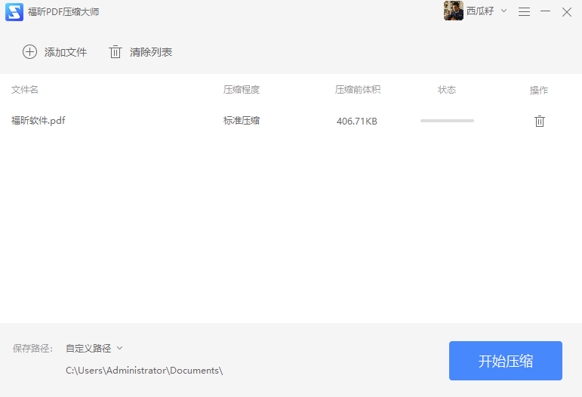Image resolution: width=582 pixels, height=397 pixels.
Task: Open the hamburger menu in title bar
Action: 524,12
